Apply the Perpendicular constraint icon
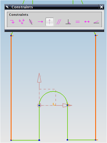The width and height of the screenshot is (107, 143). (x=68, y=22)
